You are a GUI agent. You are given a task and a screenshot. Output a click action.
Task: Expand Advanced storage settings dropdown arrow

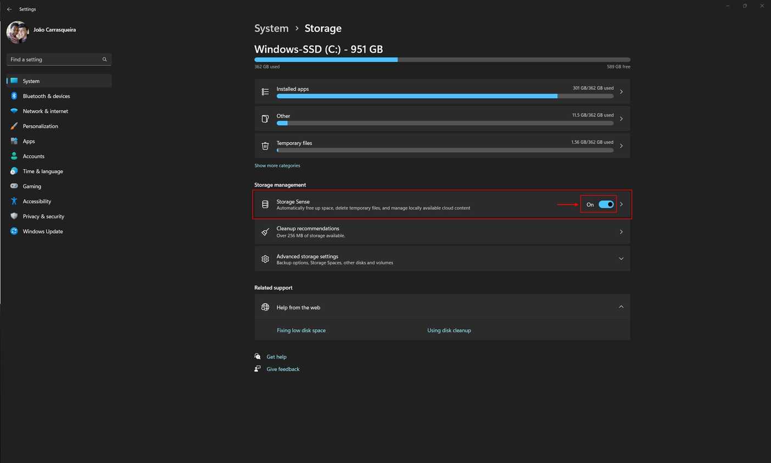click(622, 259)
